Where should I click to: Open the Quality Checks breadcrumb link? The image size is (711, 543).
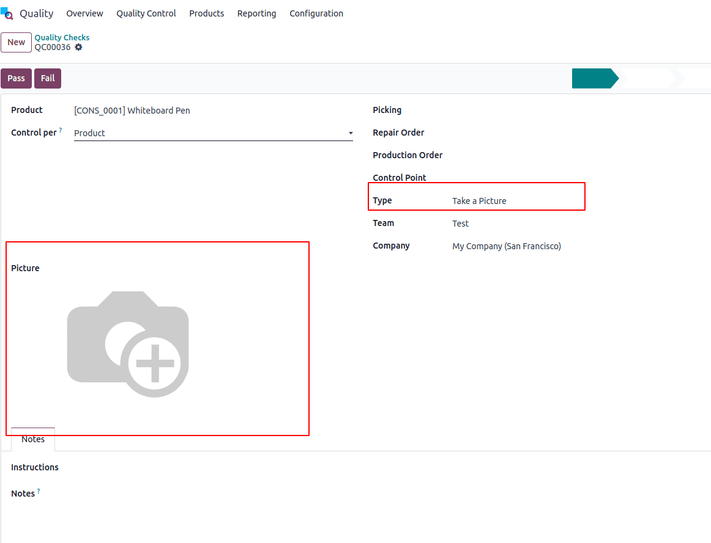point(62,37)
